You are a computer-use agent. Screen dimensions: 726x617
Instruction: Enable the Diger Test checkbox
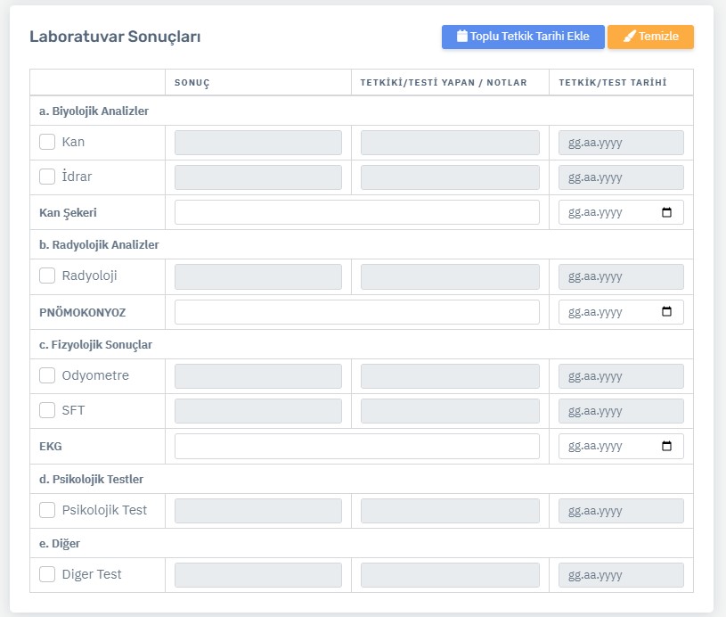[47, 574]
